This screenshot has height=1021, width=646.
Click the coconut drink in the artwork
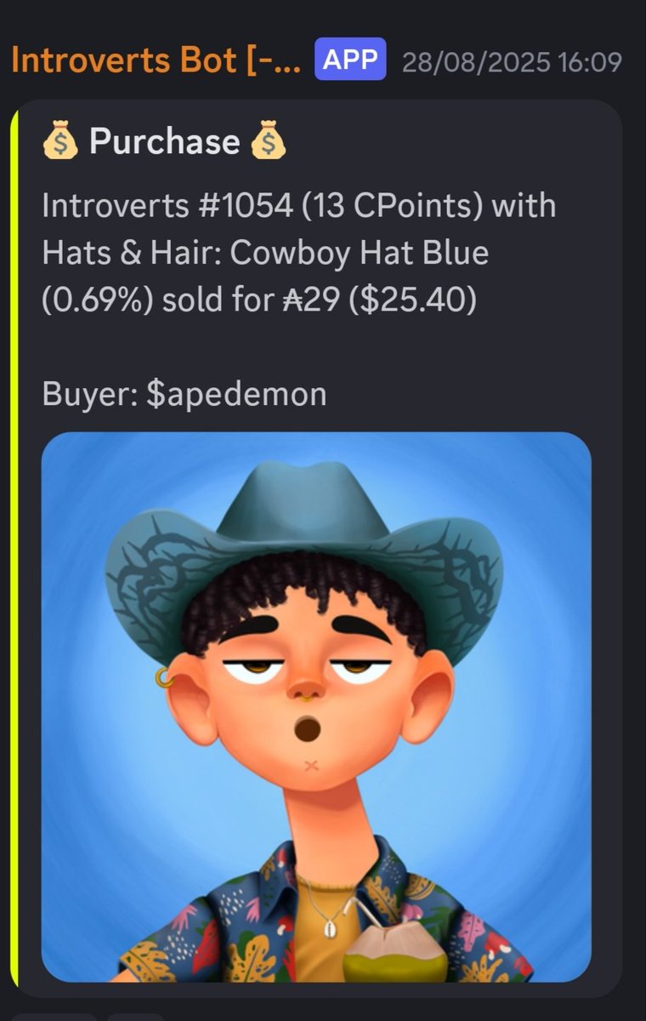tap(394, 949)
